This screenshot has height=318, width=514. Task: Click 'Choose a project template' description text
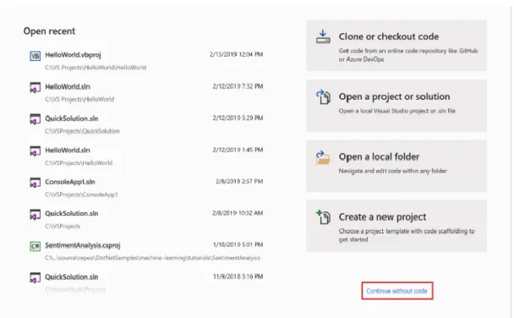coord(407,235)
